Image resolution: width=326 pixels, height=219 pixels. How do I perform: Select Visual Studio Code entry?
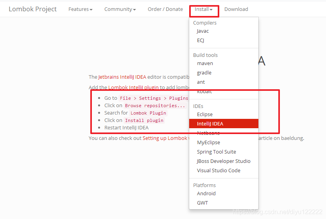(224, 171)
